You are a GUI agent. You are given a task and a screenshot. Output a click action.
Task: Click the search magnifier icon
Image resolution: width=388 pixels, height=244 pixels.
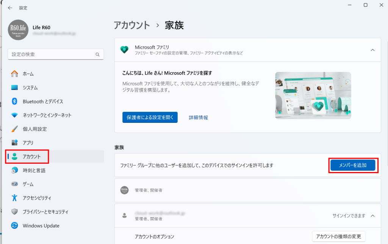(97, 55)
